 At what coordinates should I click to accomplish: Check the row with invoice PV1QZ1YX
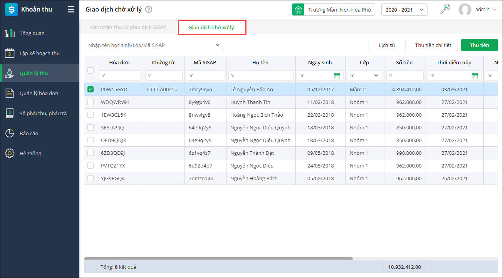pos(91,166)
